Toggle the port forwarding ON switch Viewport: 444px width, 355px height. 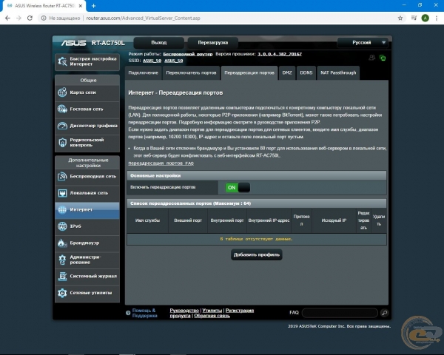coord(238,188)
